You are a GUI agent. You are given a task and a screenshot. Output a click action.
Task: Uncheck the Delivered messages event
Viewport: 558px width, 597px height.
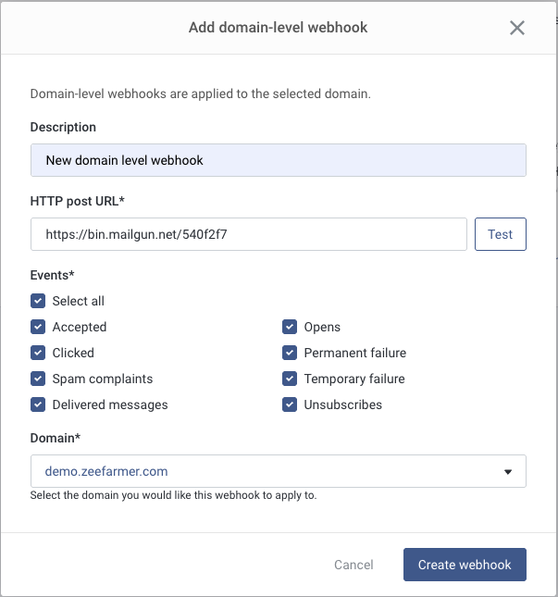coord(38,404)
